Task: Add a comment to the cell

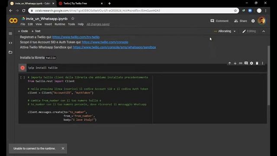Action: pos(246,63)
